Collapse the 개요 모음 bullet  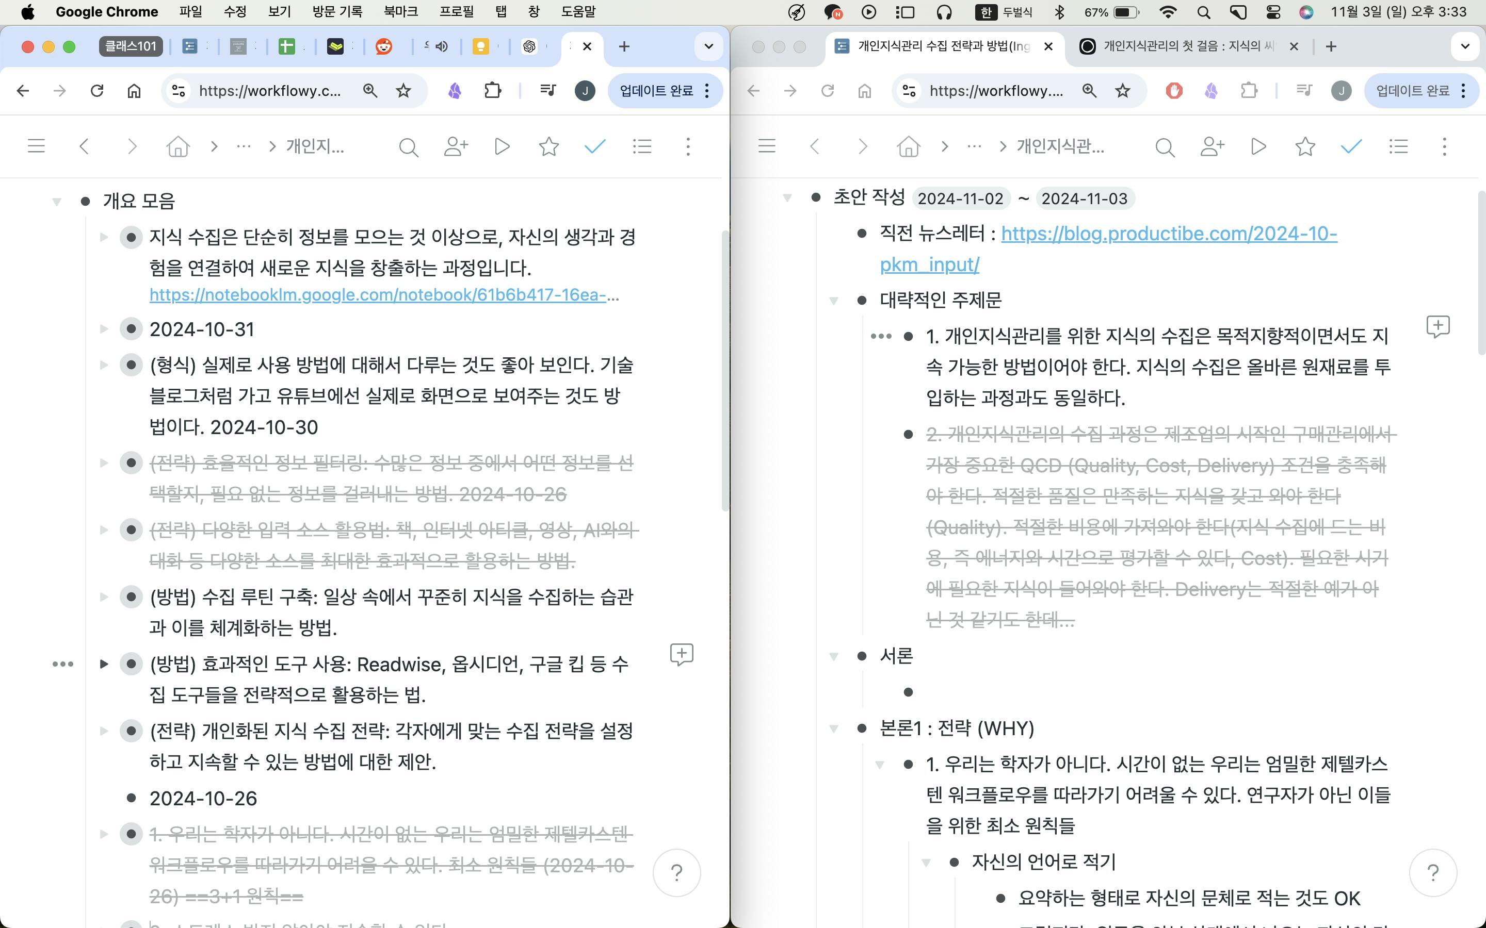tap(56, 201)
